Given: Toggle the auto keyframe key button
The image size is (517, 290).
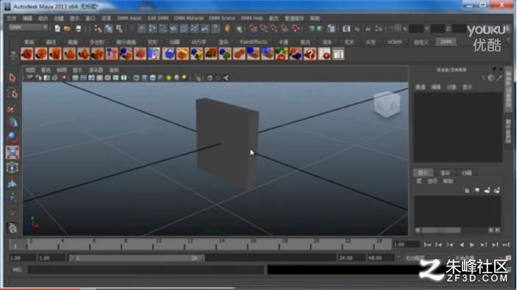Looking at the screenshot, I should [508, 258].
